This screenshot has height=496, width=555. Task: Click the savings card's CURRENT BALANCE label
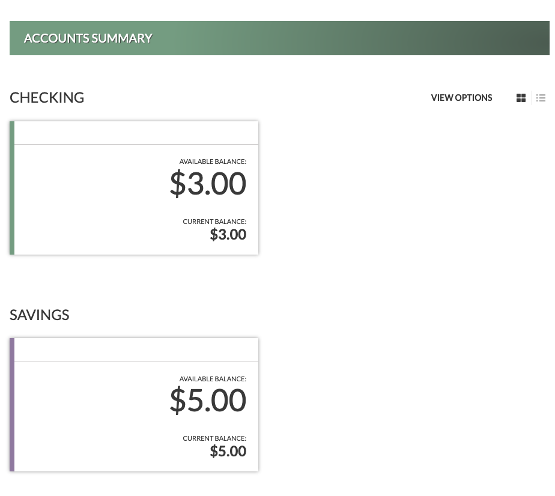point(214,438)
